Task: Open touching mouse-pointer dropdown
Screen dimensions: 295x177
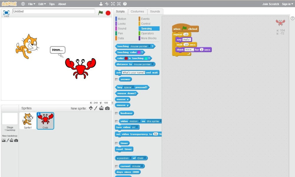Action: pyautogui.click(x=140, y=46)
